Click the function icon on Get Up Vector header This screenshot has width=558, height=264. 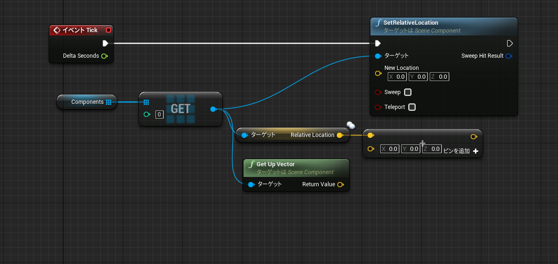[251, 164]
